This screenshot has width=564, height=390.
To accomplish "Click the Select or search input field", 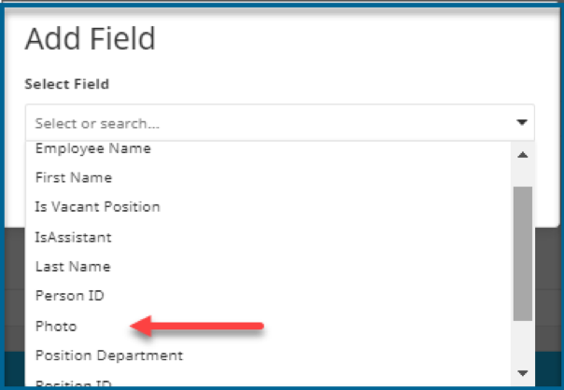I will pyautogui.click(x=280, y=123).
